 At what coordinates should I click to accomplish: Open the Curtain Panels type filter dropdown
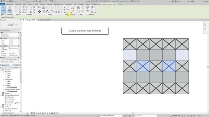[6, 30]
